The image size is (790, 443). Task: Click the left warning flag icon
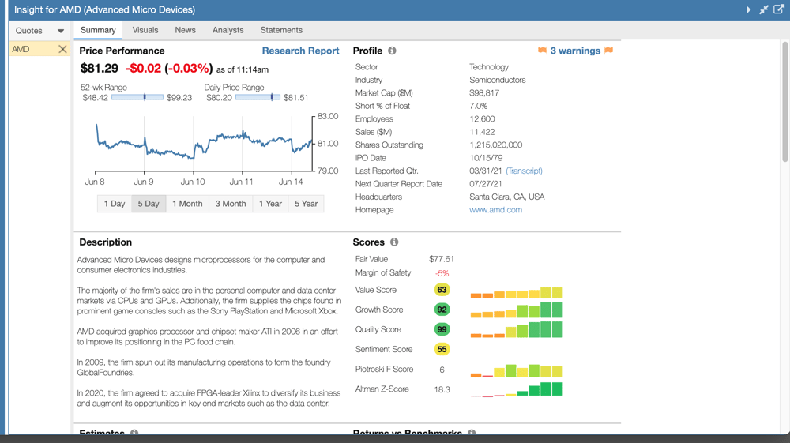tap(543, 51)
